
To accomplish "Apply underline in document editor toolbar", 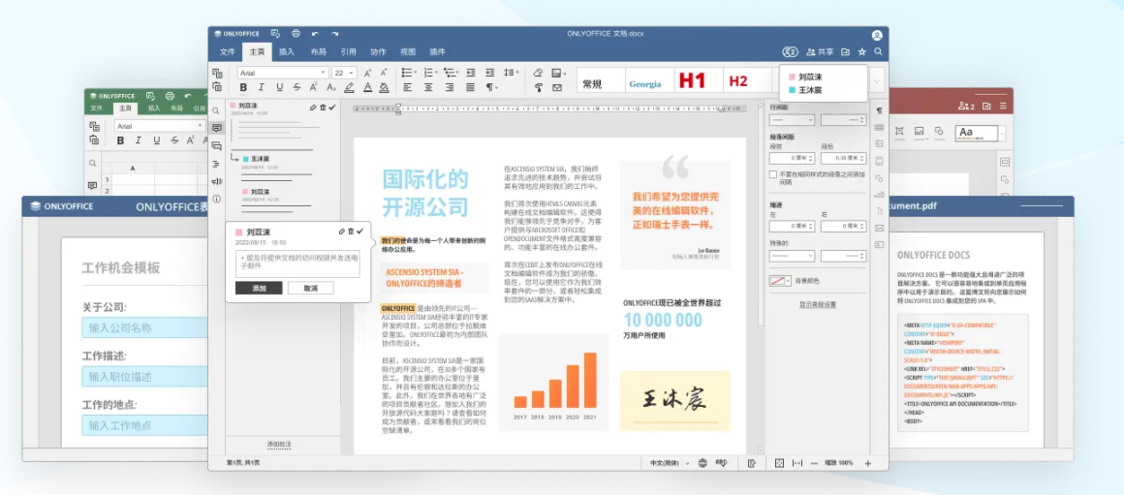I will [279, 87].
